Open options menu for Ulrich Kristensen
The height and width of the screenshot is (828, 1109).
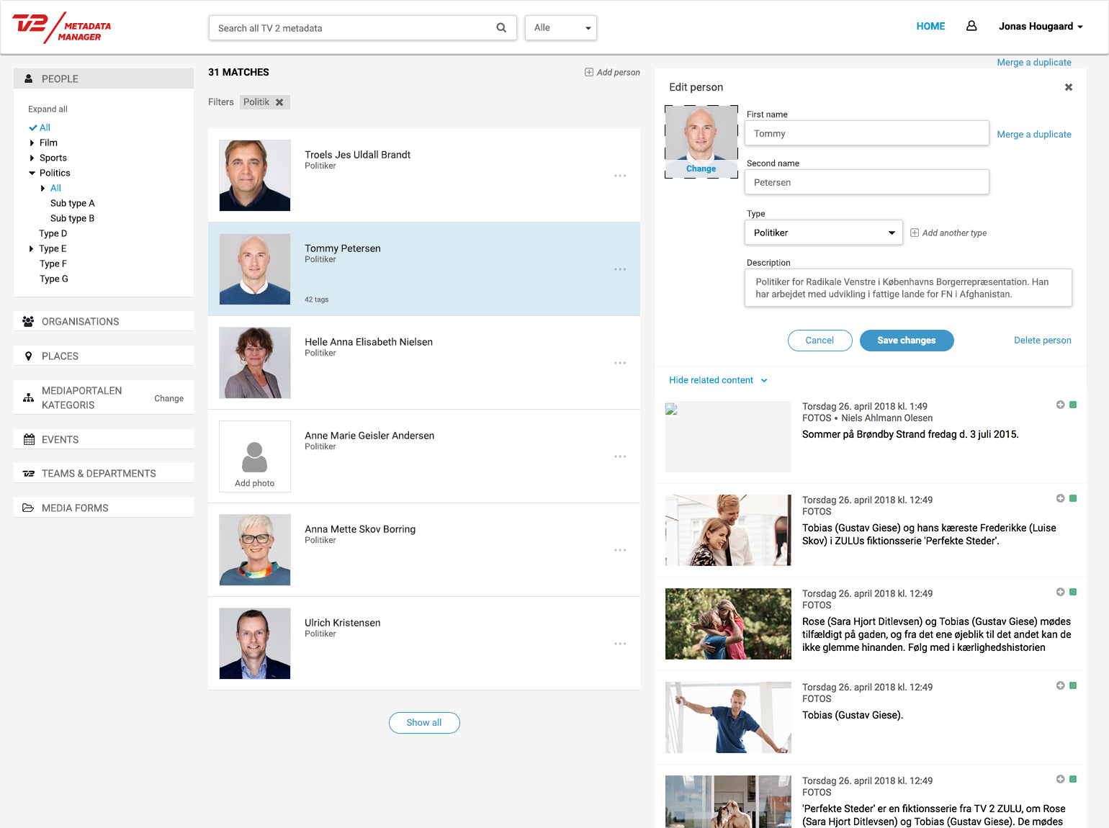point(620,644)
